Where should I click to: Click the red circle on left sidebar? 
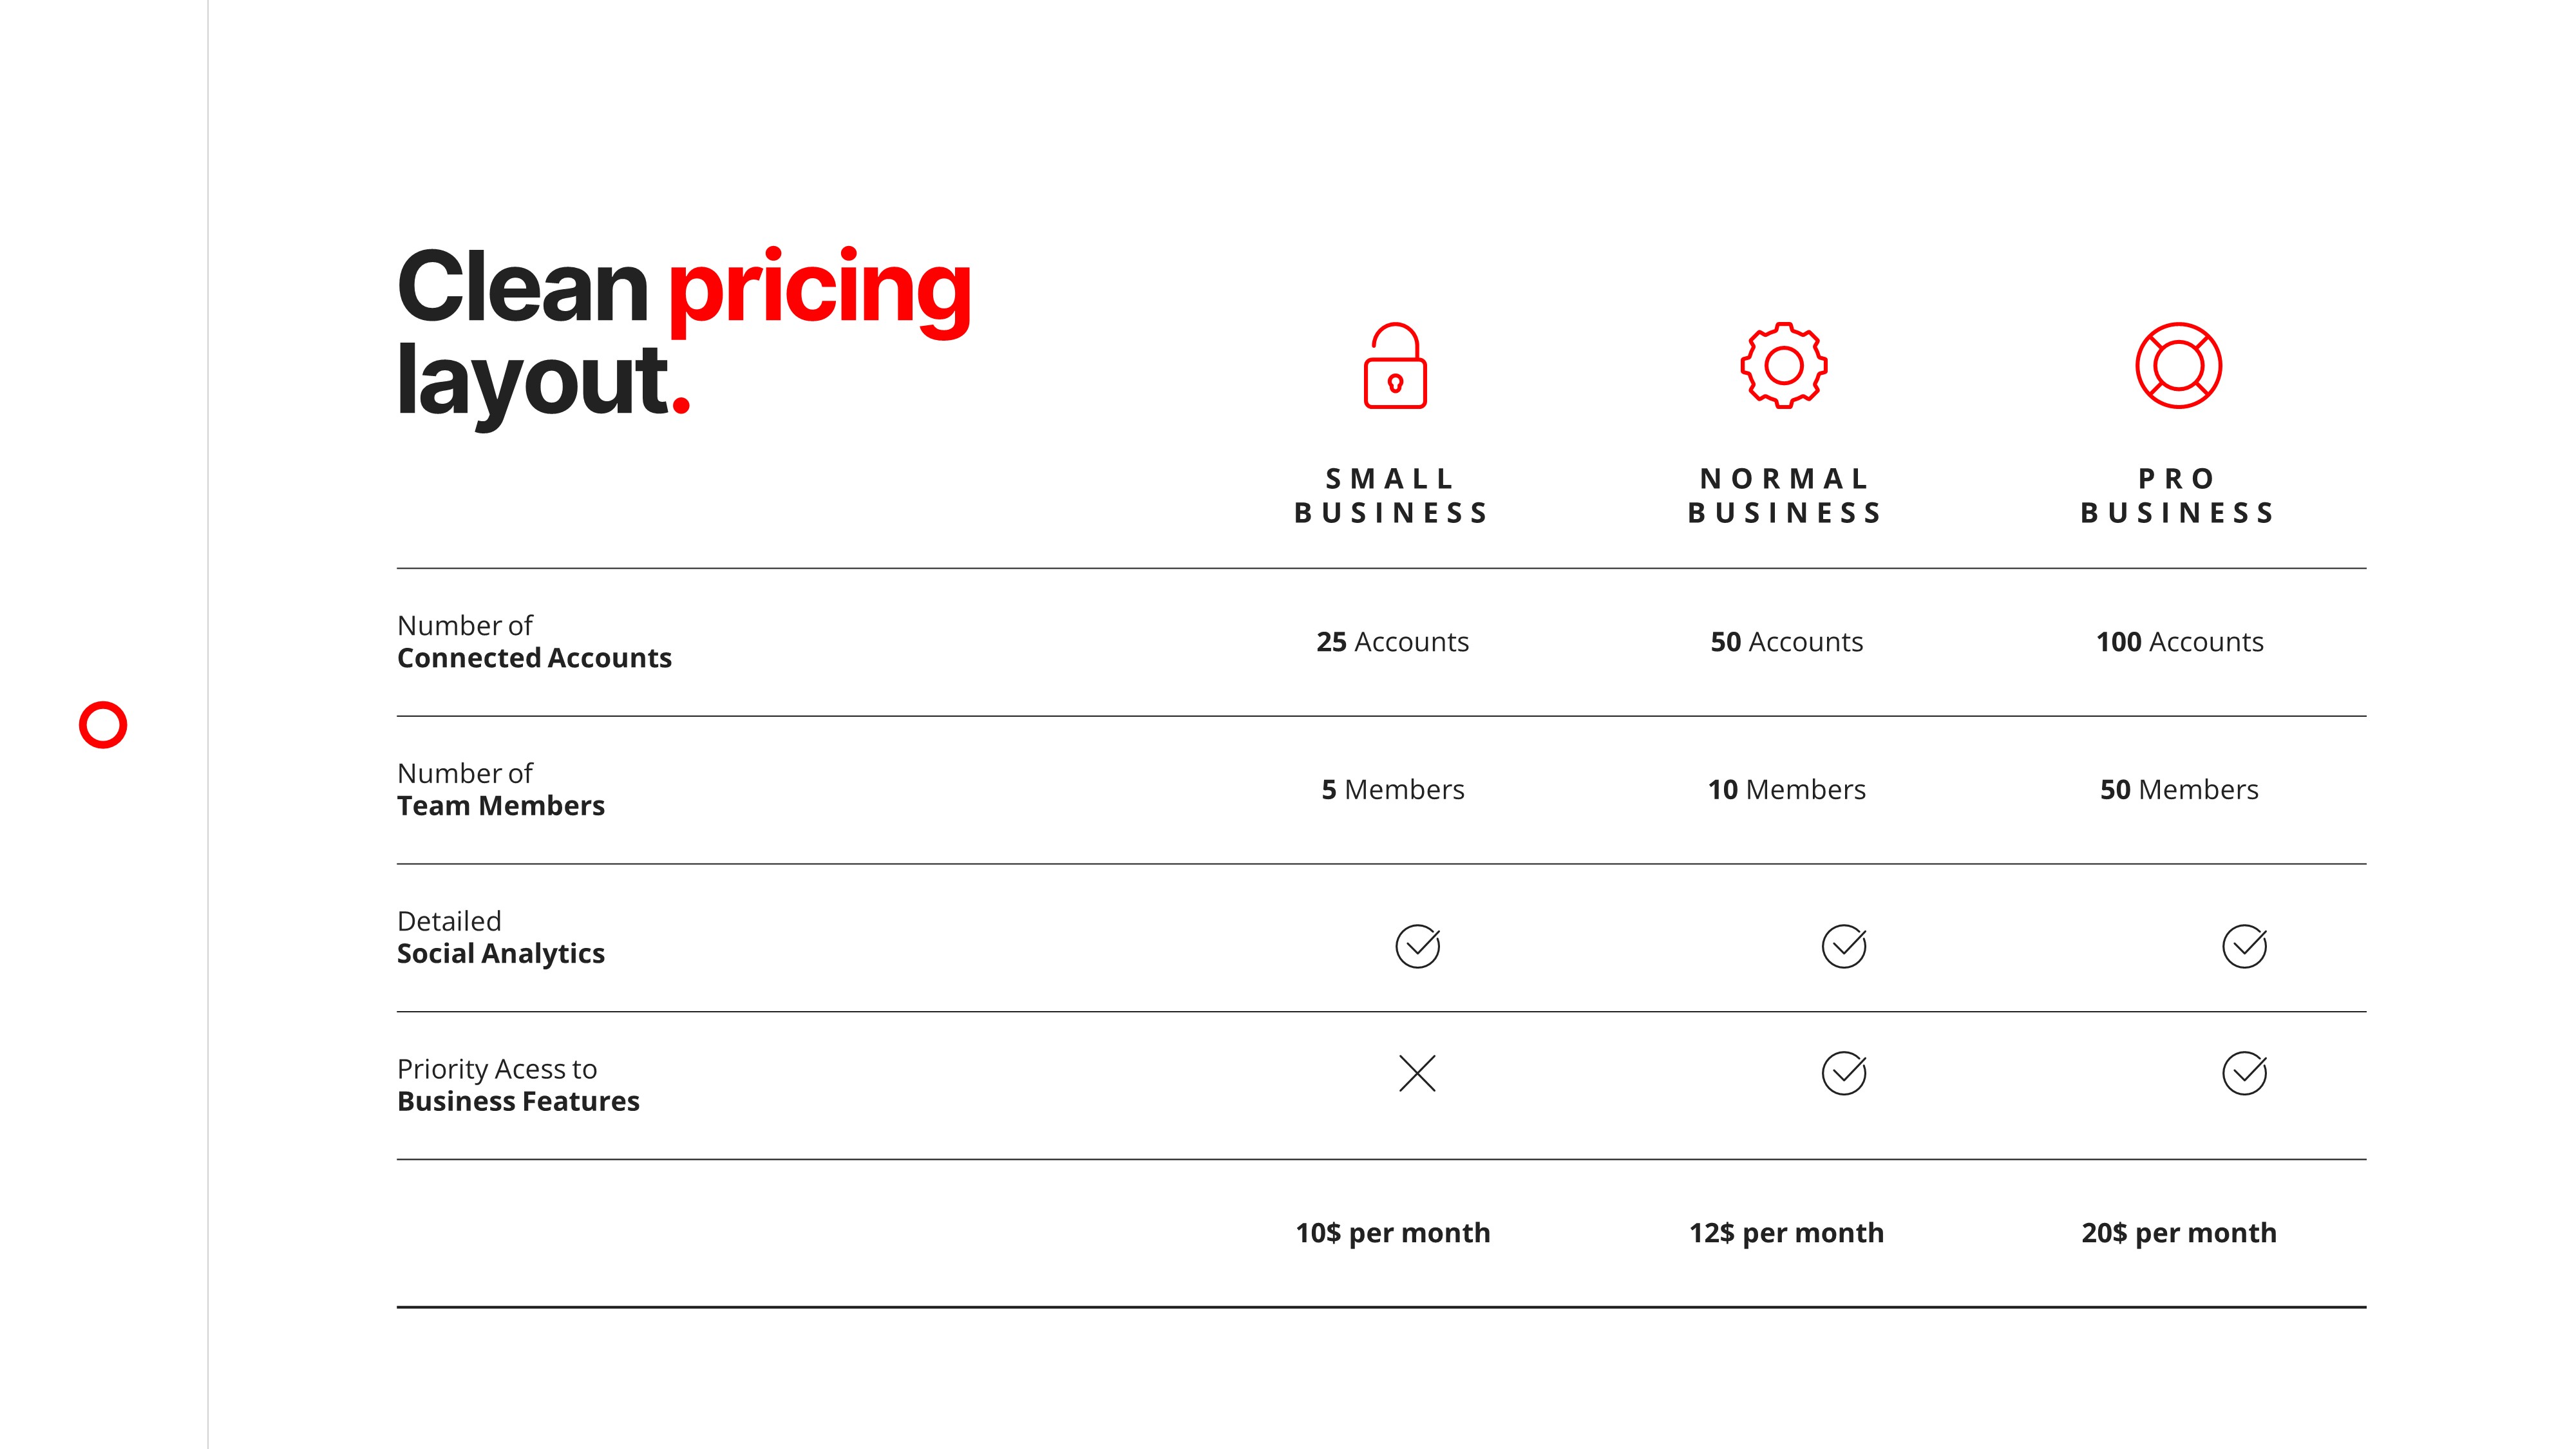(x=103, y=725)
